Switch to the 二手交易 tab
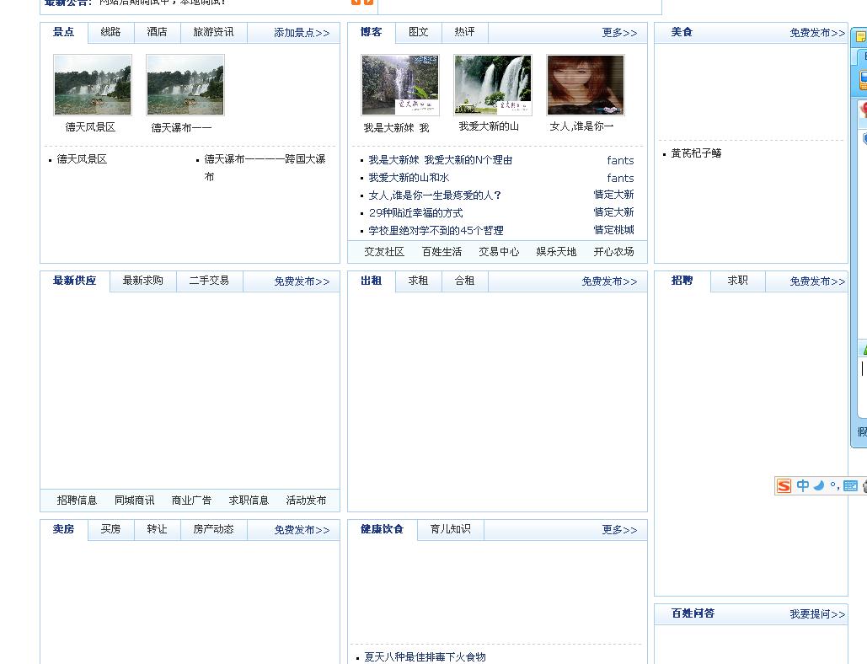 209,281
